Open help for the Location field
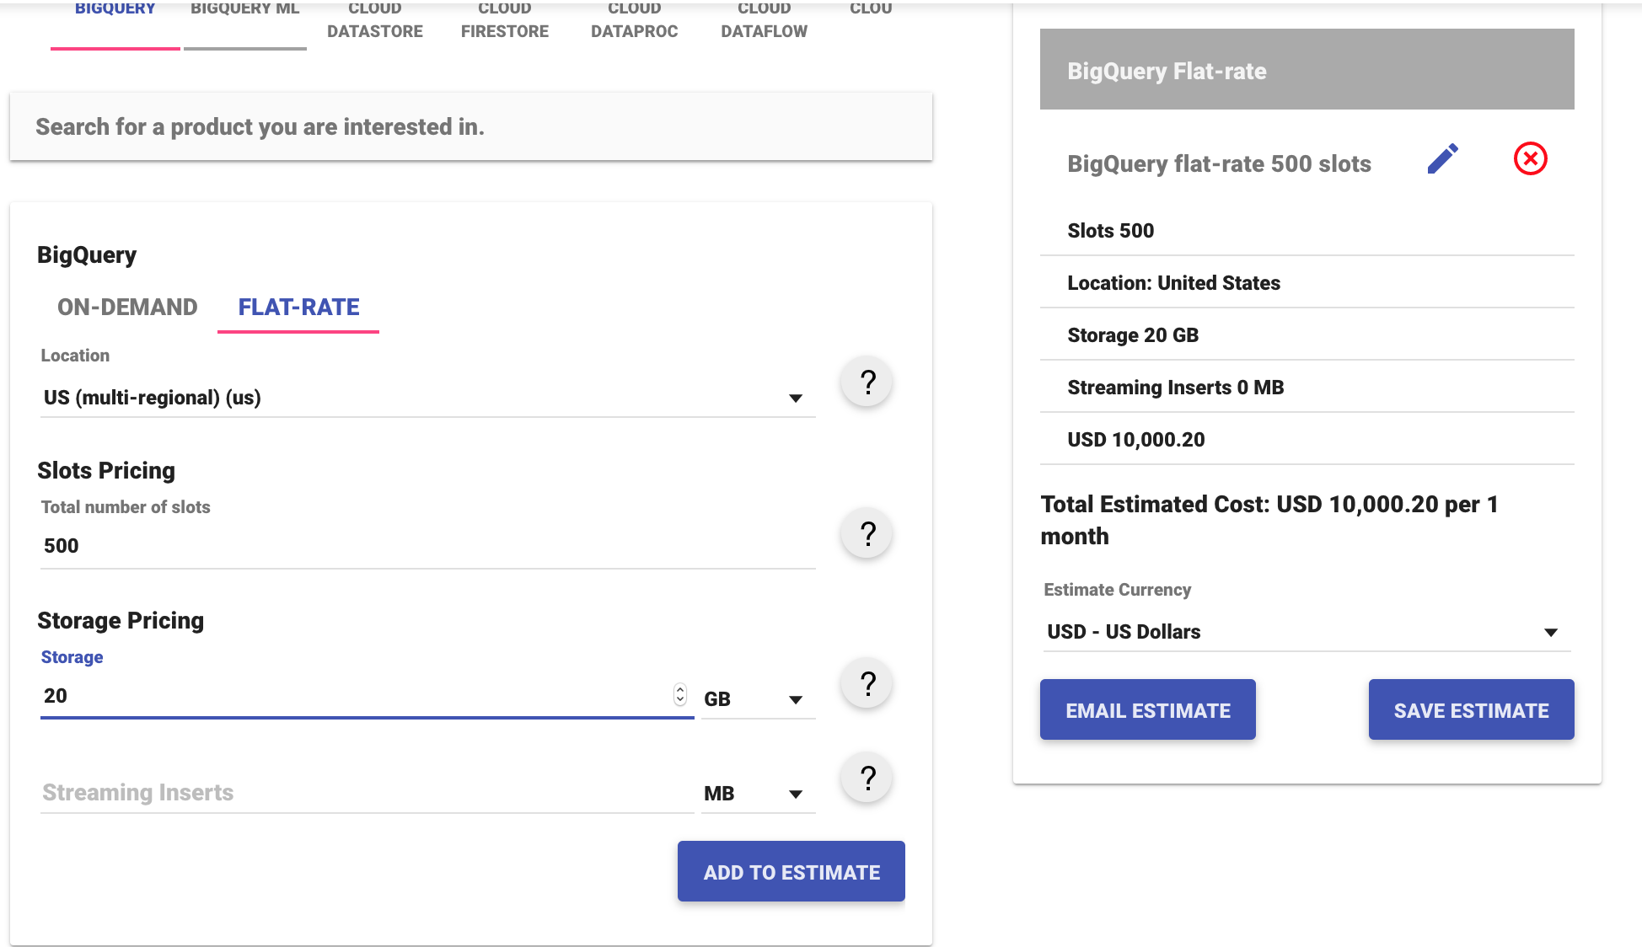This screenshot has height=947, width=1642. pos(867,383)
